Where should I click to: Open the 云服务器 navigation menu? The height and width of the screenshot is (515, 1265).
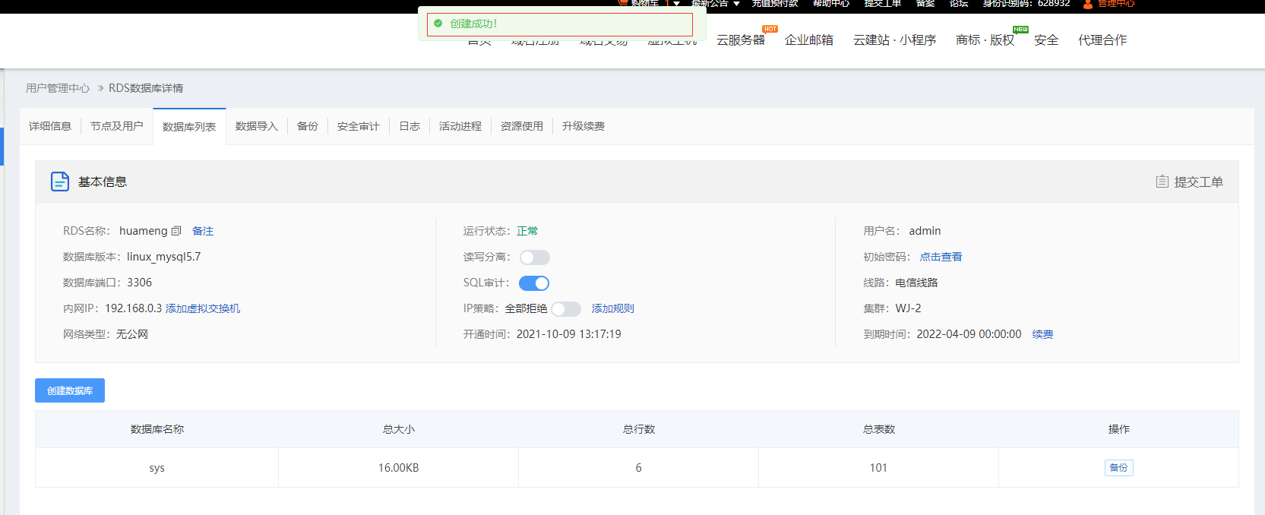[x=741, y=39]
